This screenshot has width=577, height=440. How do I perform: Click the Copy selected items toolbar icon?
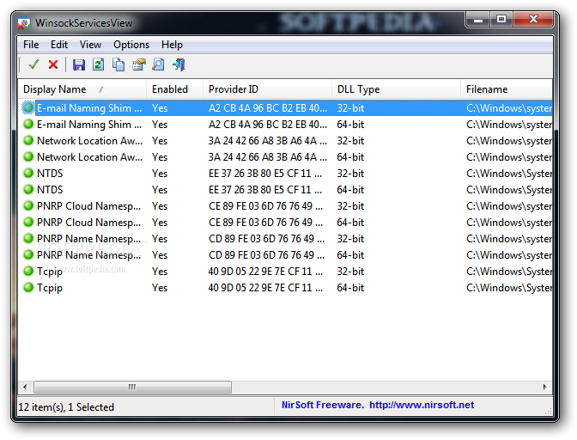pyautogui.click(x=118, y=64)
